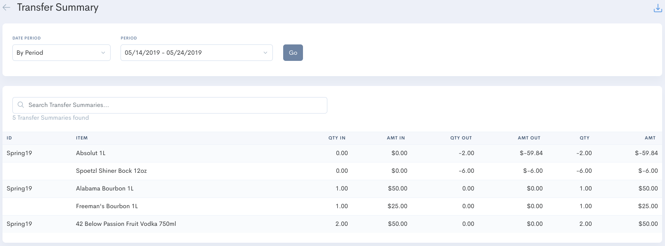
Task: Click the back arrow beside Transfer Summary
Action: coord(7,7)
